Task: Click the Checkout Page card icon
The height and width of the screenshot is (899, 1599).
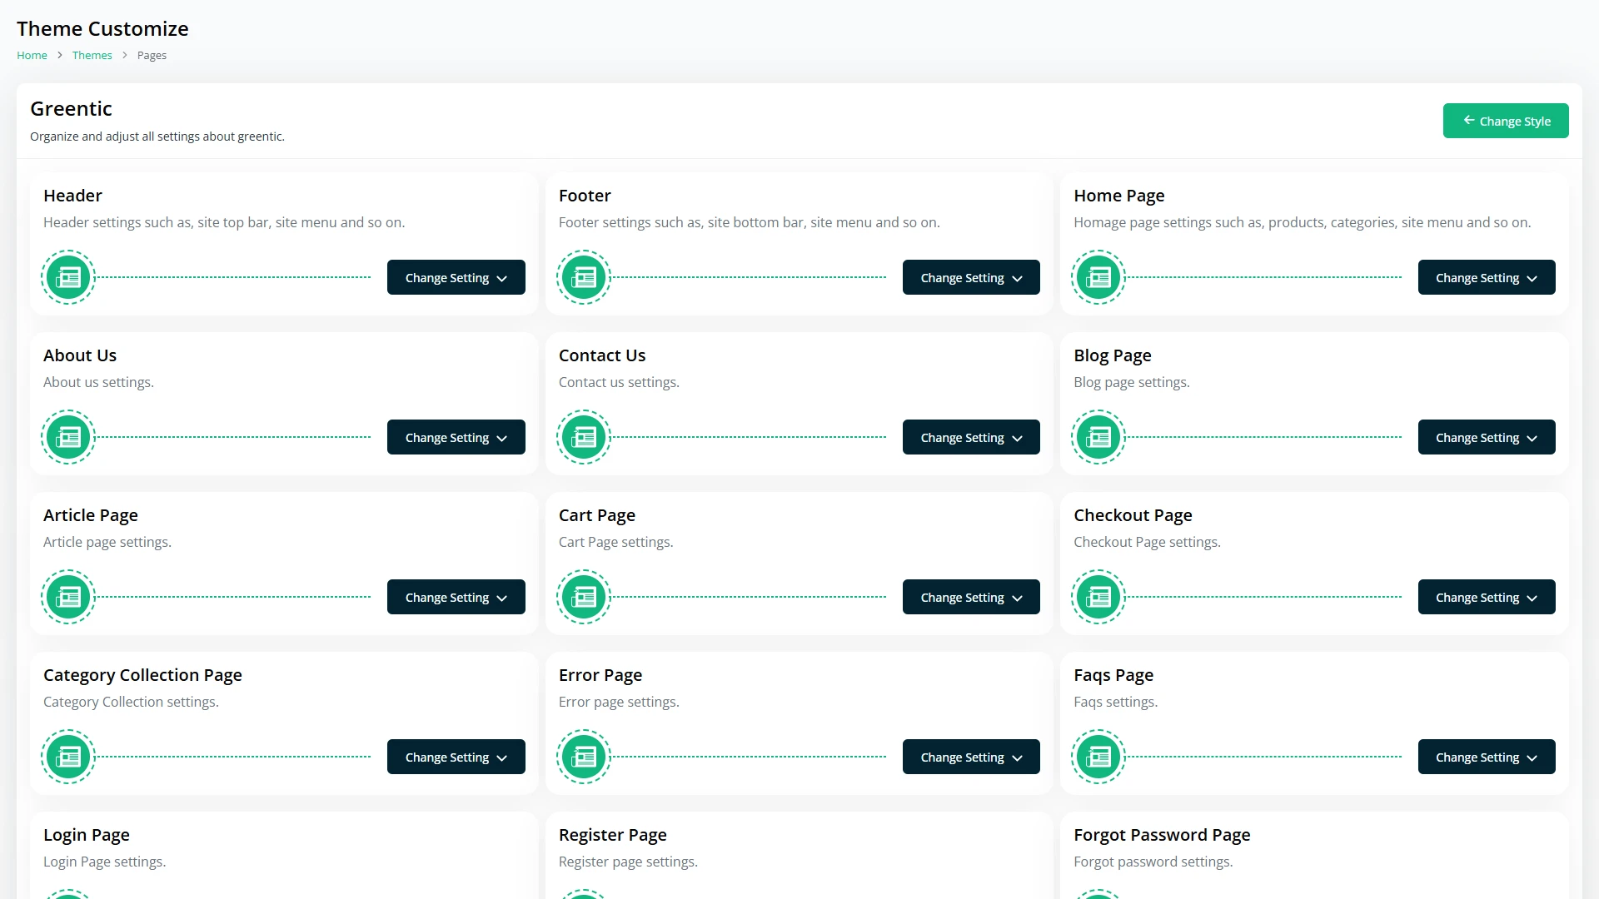Action: pyautogui.click(x=1098, y=597)
